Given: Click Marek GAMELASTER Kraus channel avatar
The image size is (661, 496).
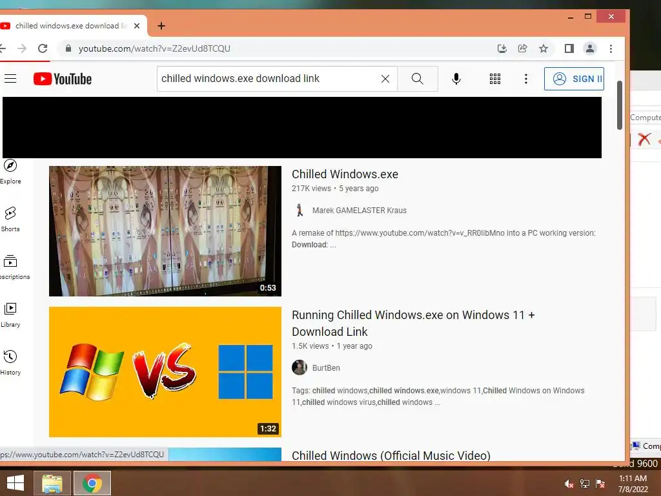Looking at the screenshot, I should coord(300,210).
